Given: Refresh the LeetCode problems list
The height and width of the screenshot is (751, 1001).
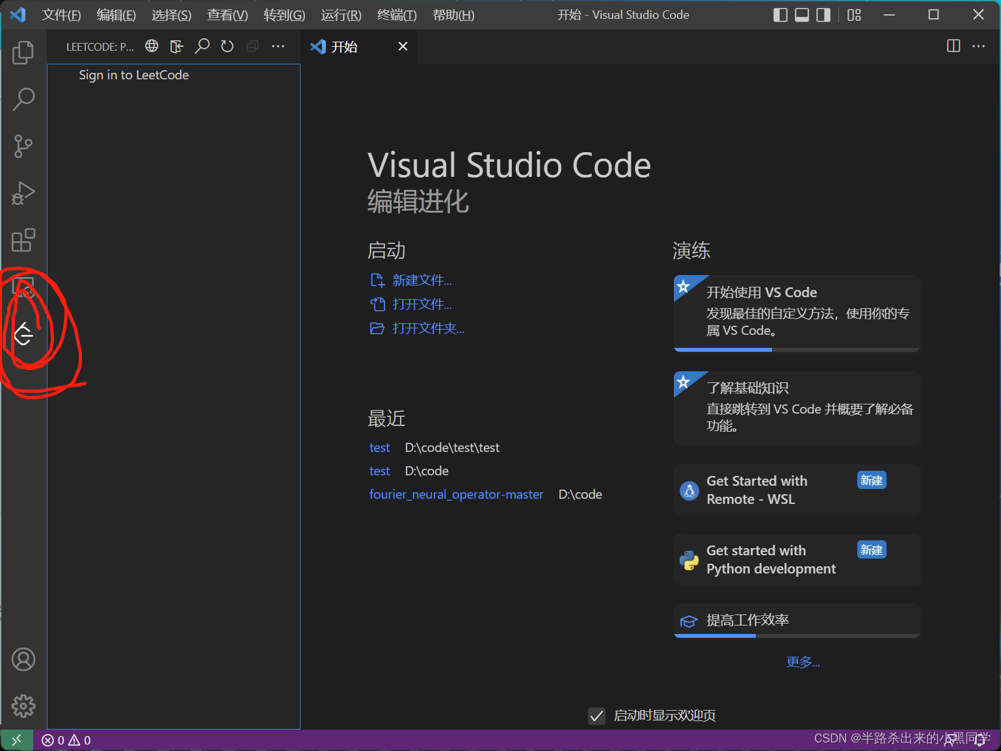Looking at the screenshot, I should (x=226, y=46).
